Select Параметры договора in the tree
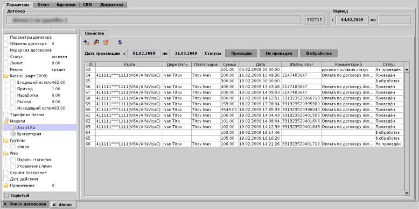 click(31, 37)
